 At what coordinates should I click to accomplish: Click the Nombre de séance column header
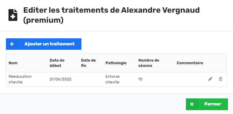(149, 63)
